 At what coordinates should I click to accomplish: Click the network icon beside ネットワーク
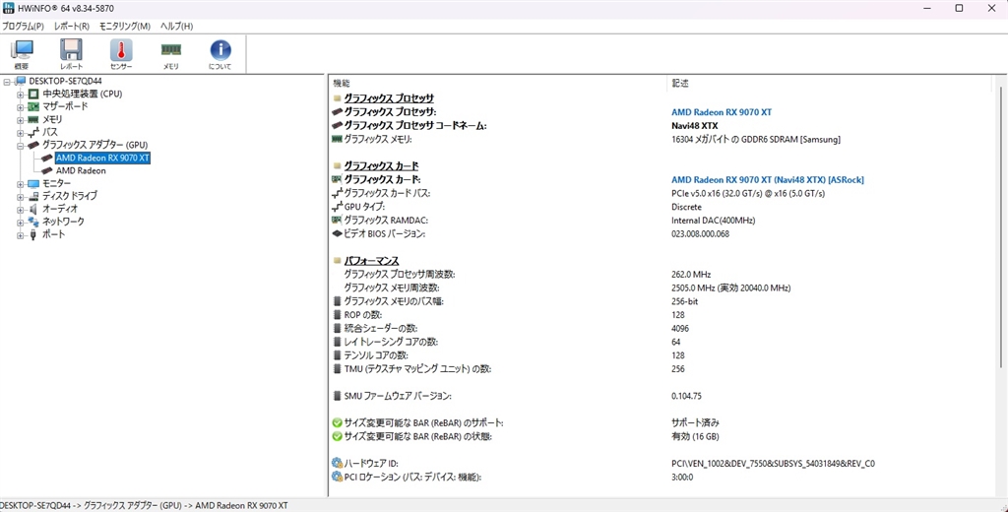coord(33,222)
